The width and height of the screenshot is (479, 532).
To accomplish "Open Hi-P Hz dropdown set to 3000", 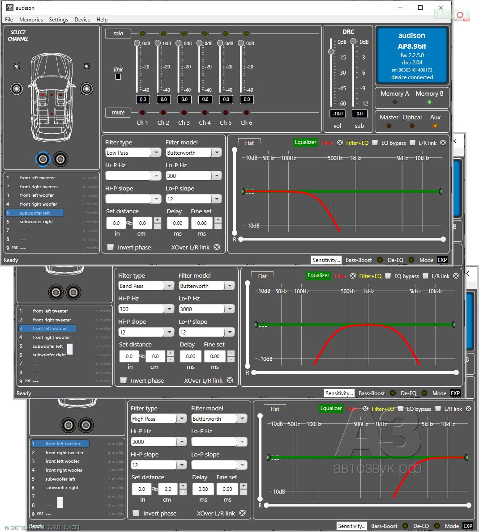I will pos(158,442).
